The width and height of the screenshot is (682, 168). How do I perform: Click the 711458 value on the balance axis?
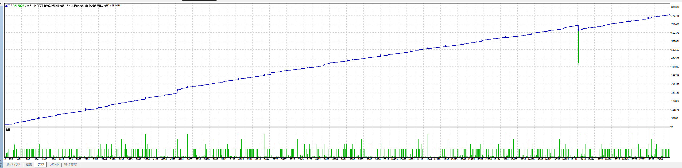pos(675,24)
